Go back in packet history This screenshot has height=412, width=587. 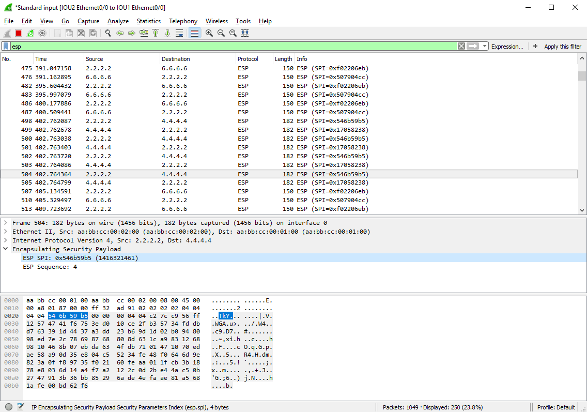120,33
